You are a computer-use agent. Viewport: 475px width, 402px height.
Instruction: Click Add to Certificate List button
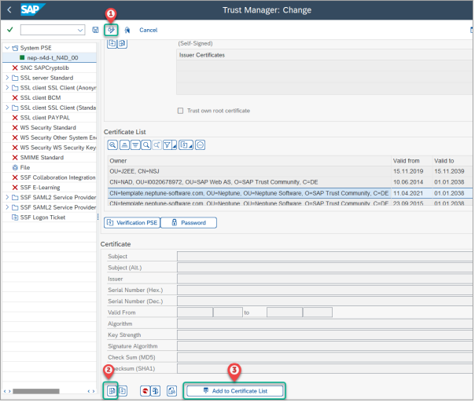(234, 390)
